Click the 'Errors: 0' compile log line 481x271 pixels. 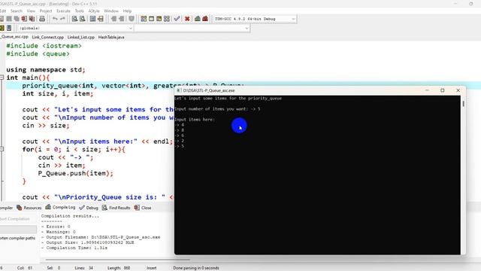point(56,227)
